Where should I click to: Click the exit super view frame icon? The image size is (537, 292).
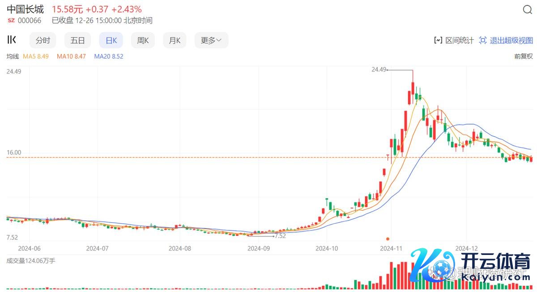click(x=483, y=40)
